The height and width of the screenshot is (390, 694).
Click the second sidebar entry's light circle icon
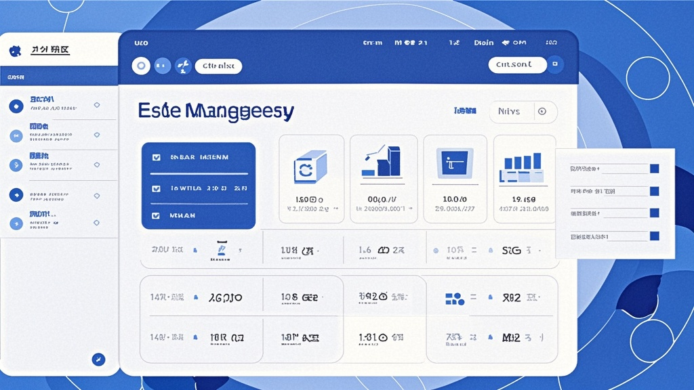(16, 135)
